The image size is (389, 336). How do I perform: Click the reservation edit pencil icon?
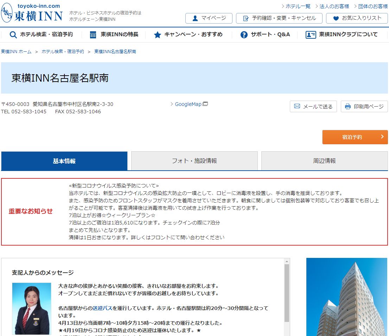click(x=246, y=18)
